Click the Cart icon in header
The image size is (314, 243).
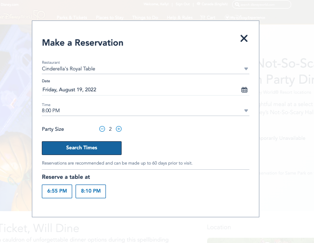coord(208,18)
